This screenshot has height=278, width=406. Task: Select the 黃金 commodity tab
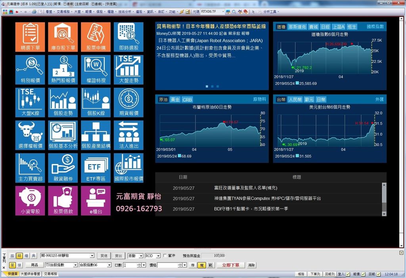175,100
